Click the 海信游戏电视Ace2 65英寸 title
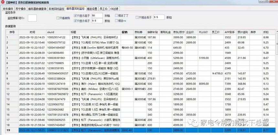 (95, 125)
